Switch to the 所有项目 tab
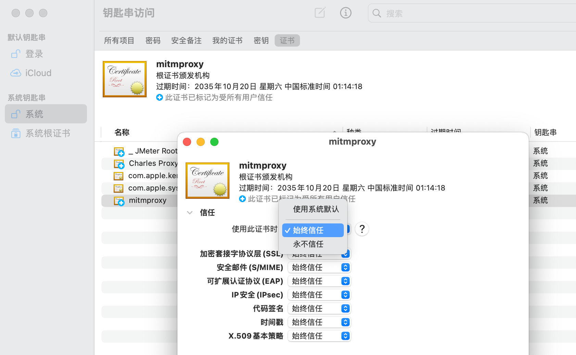 coord(119,40)
